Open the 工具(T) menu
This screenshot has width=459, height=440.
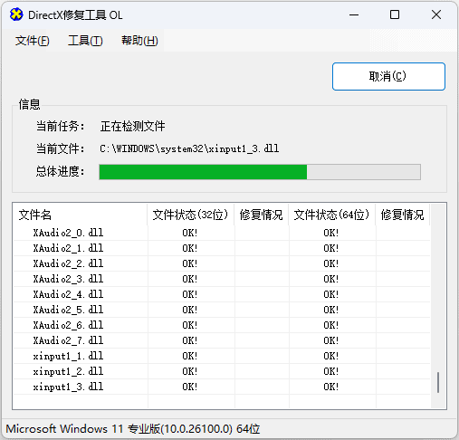click(85, 41)
